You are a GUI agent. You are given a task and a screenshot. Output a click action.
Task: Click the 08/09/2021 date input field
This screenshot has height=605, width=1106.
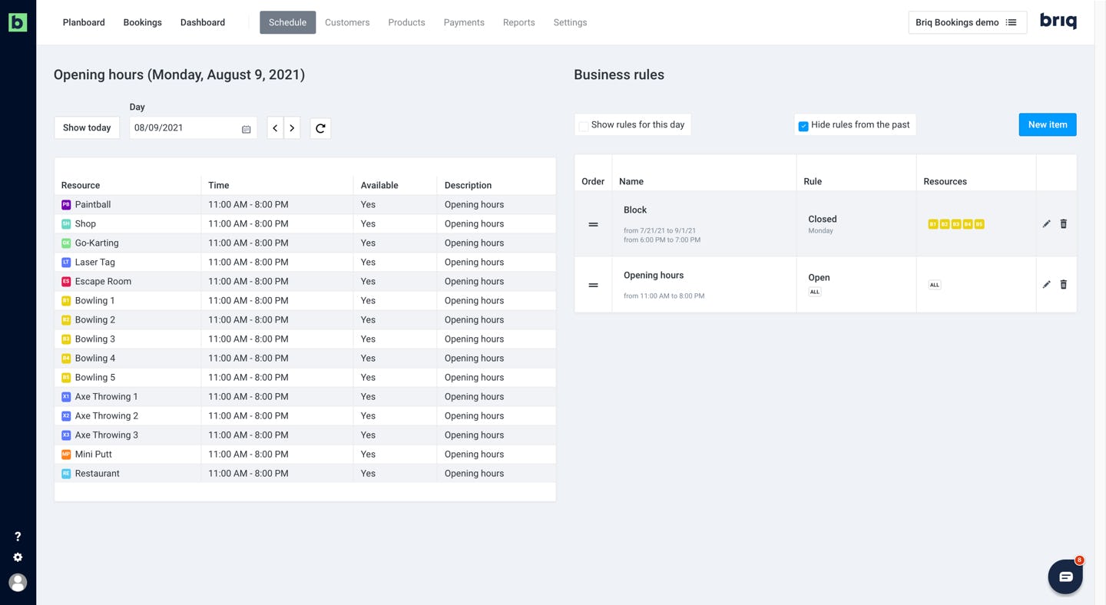tap(184, 128)
